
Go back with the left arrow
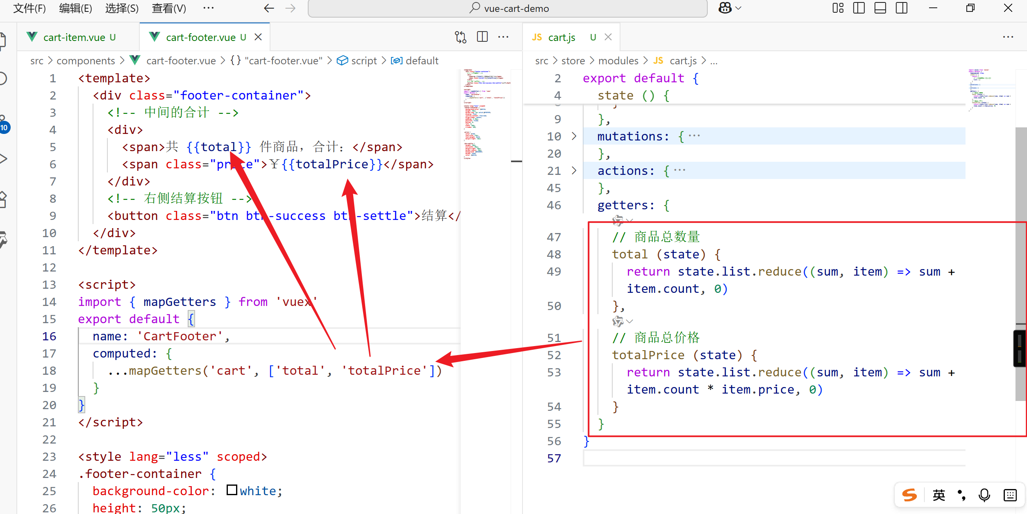pyautogui.click(x=269, y=8)
